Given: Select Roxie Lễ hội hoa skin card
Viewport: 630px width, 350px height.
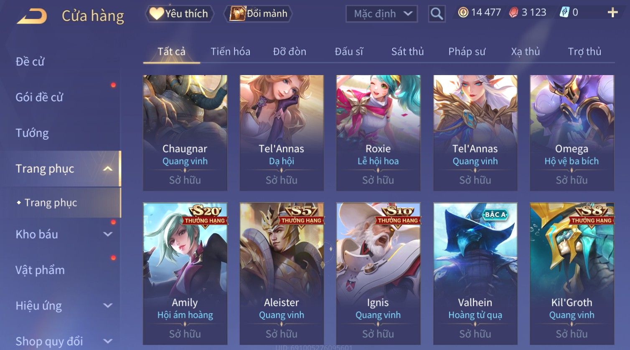Looking at the screenshot, I should coord(378,133).
